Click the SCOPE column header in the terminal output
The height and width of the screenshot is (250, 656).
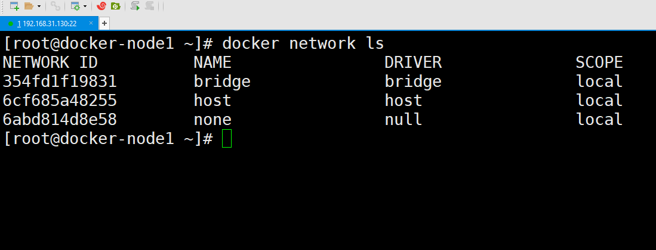pos(599,62)
